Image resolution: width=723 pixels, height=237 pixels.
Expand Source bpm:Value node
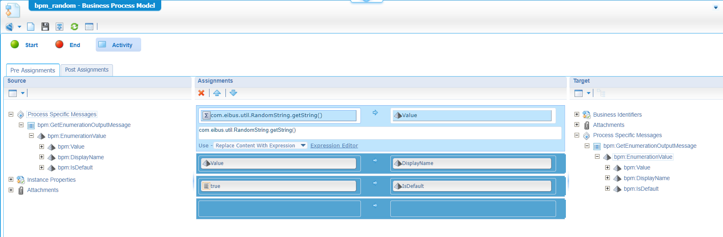(x=42, y=146)
